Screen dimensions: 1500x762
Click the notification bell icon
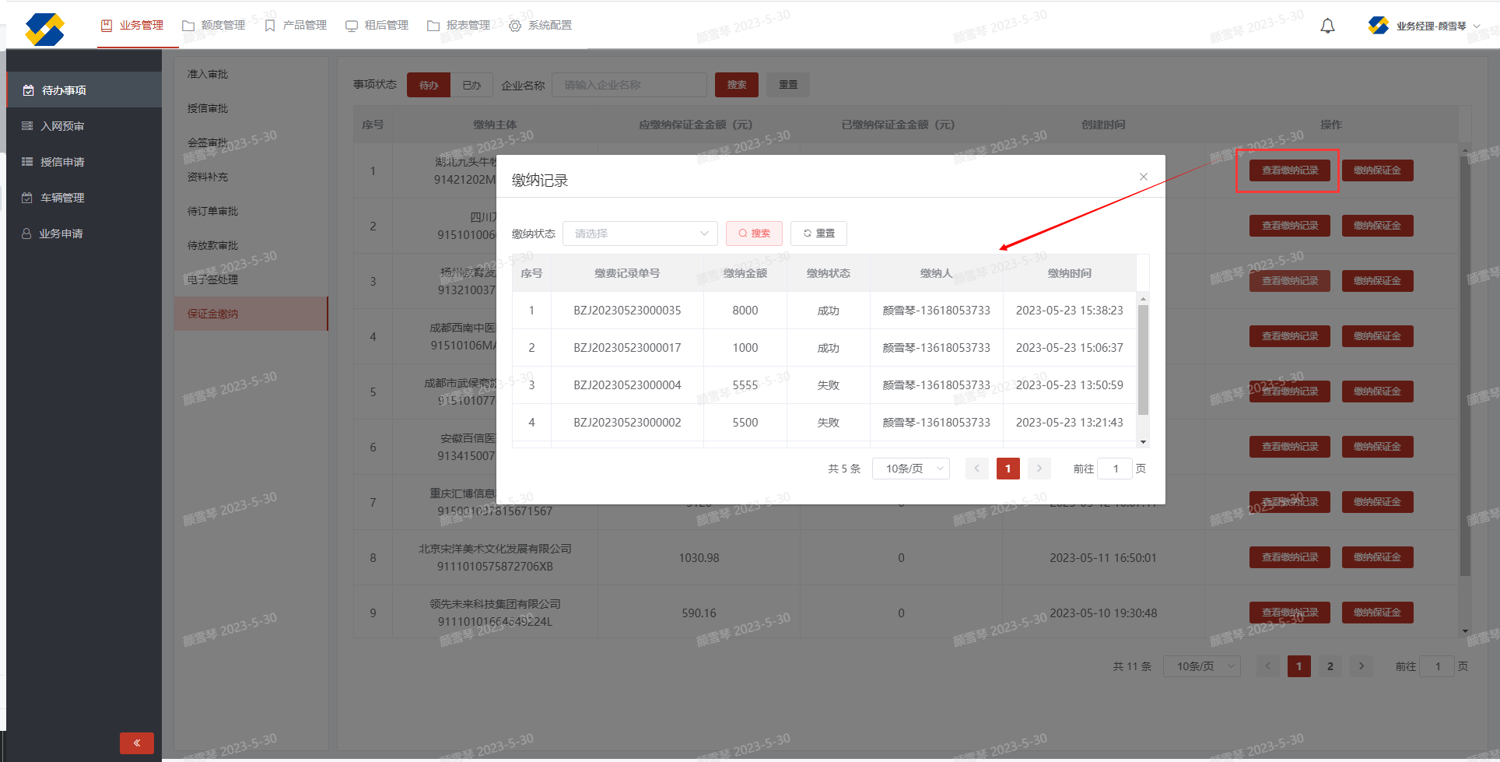tap(1327, 26)
